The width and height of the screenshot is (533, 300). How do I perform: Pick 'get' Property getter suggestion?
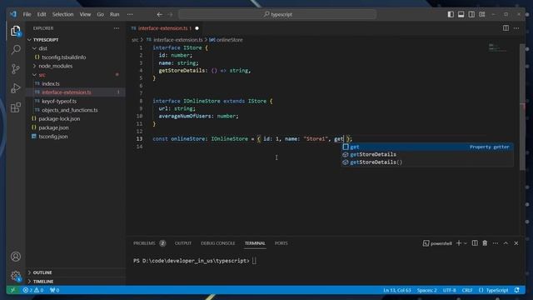[427, 147]
